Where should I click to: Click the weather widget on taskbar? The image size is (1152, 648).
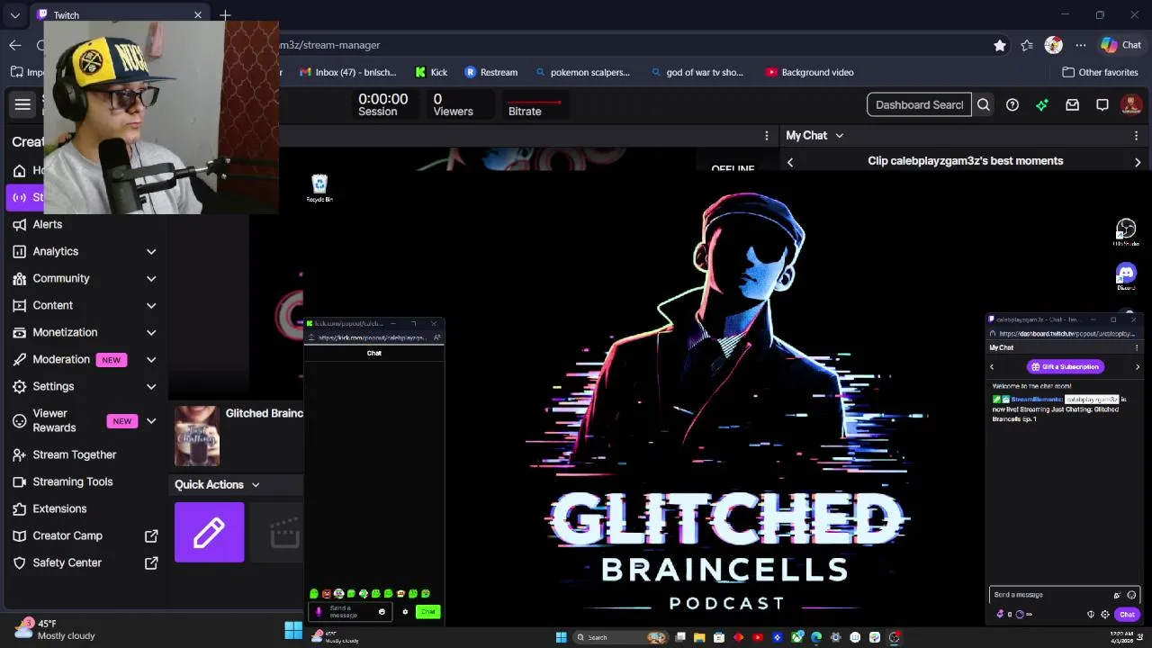click(x=54, y=630)
